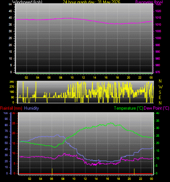Click the green 5 on temperature axis
Screen dimensions: 170x182
(157, 166)
